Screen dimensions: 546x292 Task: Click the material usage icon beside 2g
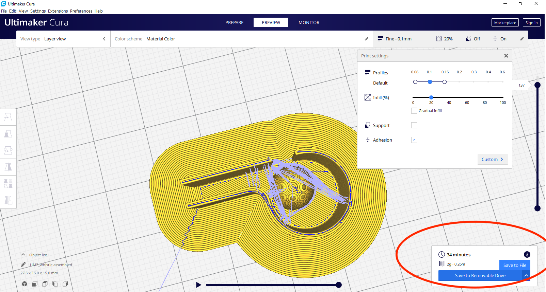click(x=441, y=264)
